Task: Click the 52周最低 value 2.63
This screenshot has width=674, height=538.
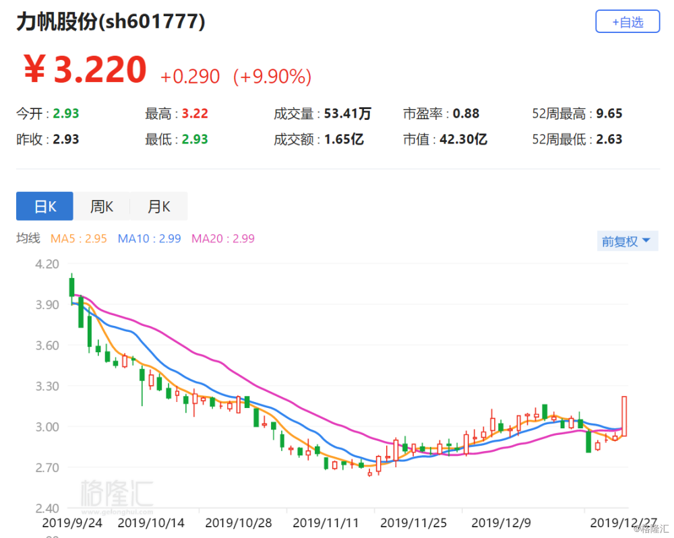Action: 609,139
